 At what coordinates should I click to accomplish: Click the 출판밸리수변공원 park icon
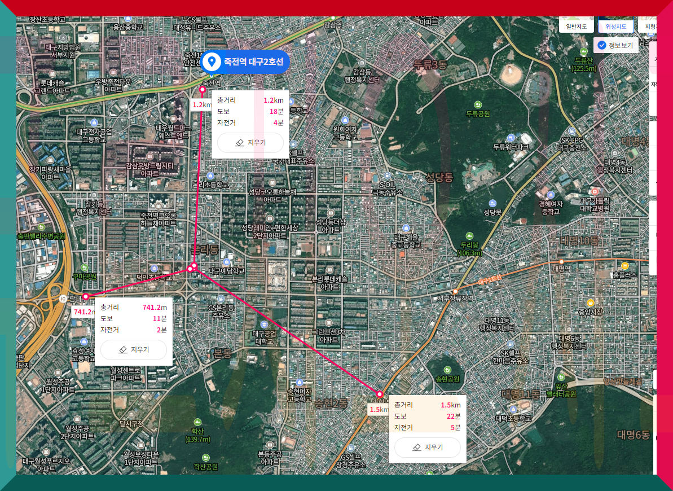(41, 227)
